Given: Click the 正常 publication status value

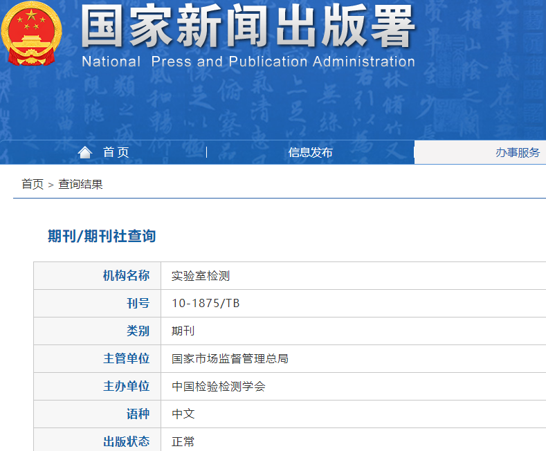Looking at the screenshot, I should pyautogui.click(x=183, y=441).
